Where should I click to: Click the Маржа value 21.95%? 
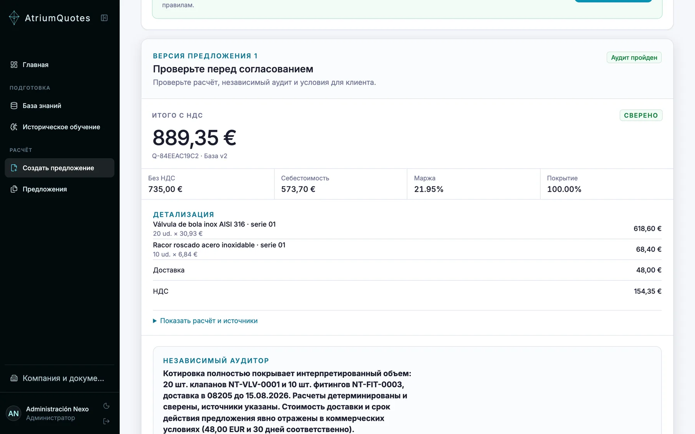429,189
